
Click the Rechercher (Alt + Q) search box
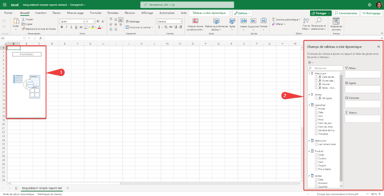(187, 5)
